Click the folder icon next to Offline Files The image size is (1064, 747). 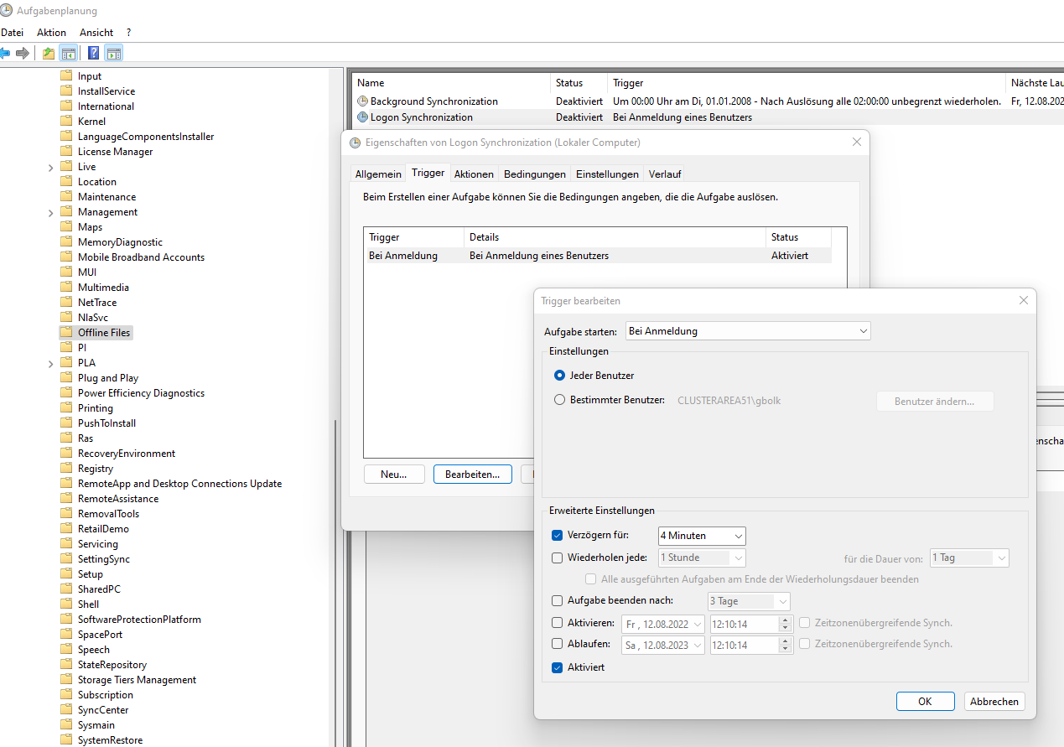coord(66,333)
